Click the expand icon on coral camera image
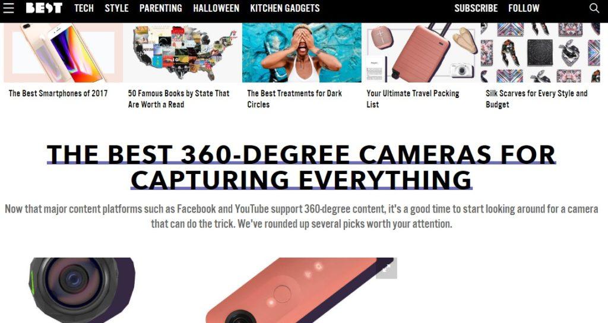Screen dimensions: 608x323 386,268
